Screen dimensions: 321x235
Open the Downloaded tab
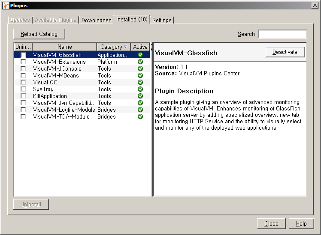[x=96, y=20]
